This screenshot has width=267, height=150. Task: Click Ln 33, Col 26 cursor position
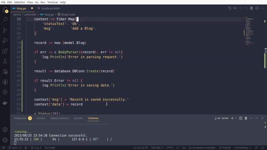(141, 147)
